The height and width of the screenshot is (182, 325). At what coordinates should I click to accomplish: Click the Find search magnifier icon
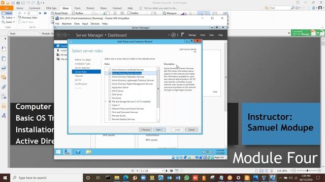click(x=292, y=8)
